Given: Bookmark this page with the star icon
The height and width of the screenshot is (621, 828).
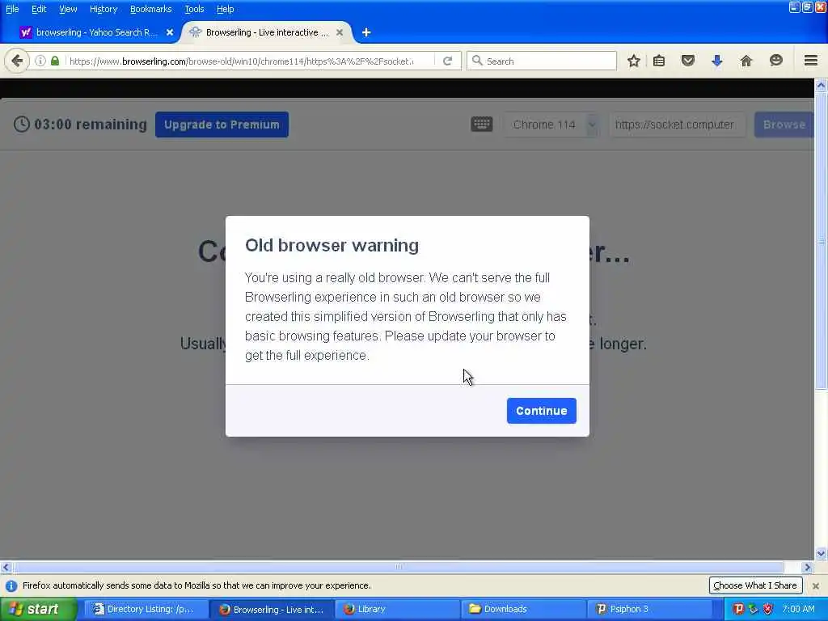Looking at the screenshot, I should click(x=634, y=61).
